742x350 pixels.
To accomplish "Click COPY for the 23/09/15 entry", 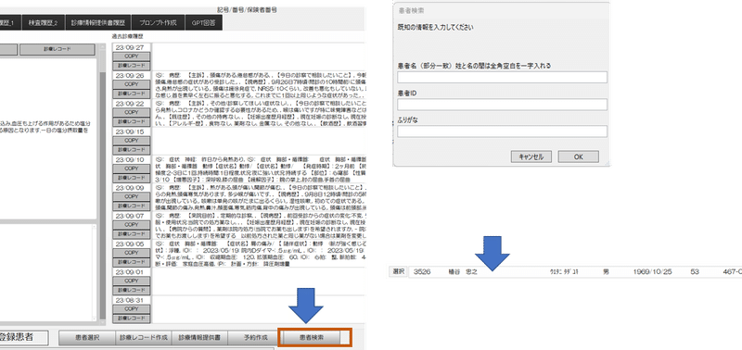I will tap(131, 141).
